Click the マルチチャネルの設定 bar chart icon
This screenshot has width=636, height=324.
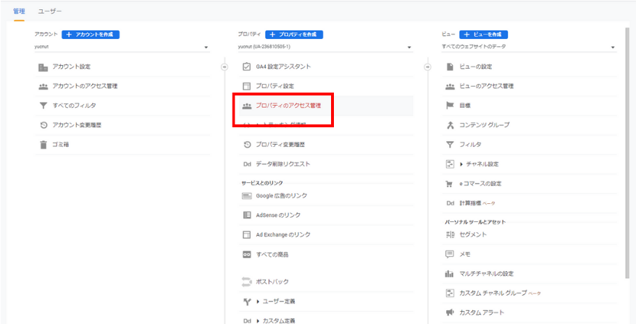click(x=449, y=274)
